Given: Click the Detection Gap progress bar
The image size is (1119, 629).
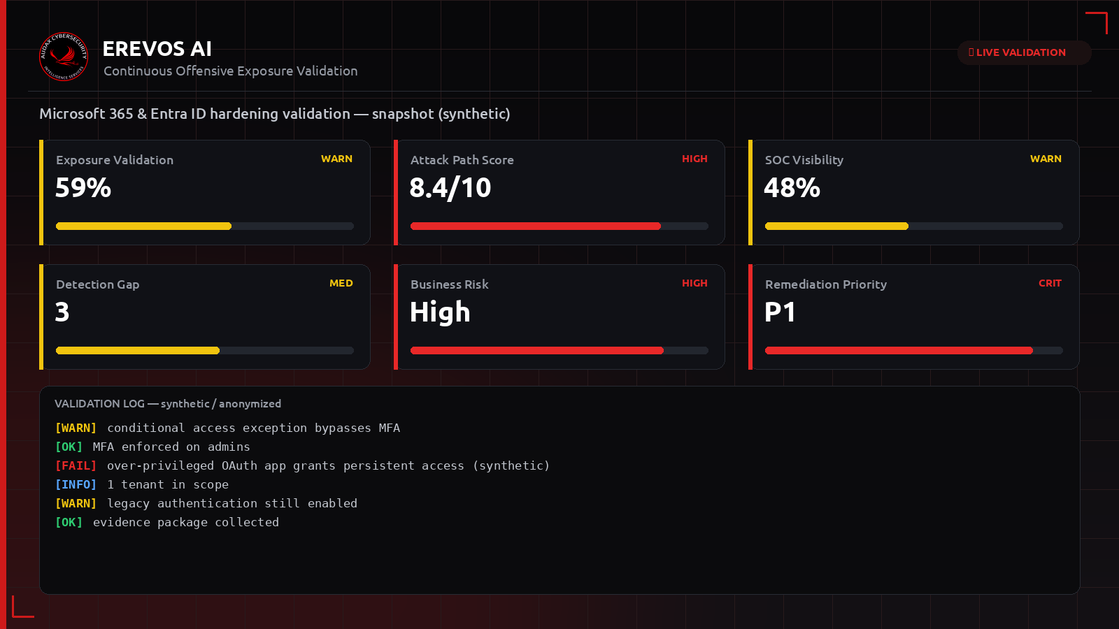Looking at the screenshot, I should click(205, 351).
